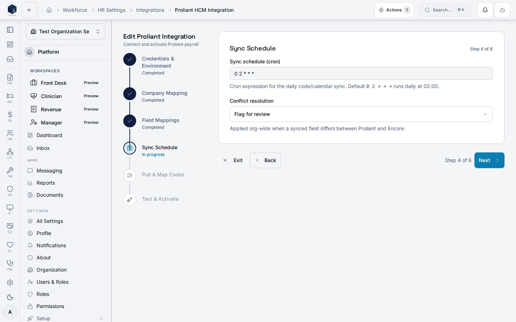
Task: Open the HR people module icon
Action: click(x=10, y=135)
